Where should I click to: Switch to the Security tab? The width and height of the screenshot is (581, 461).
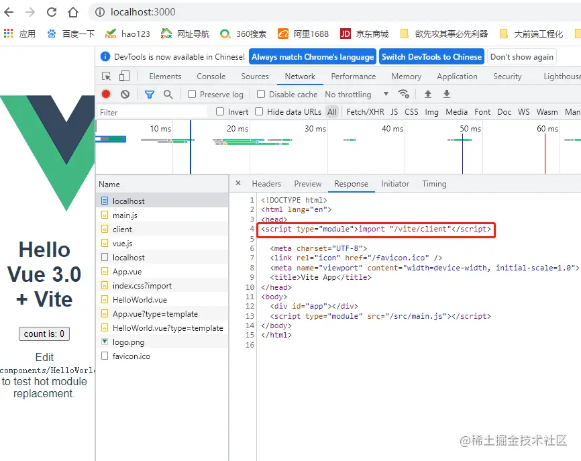507,76
